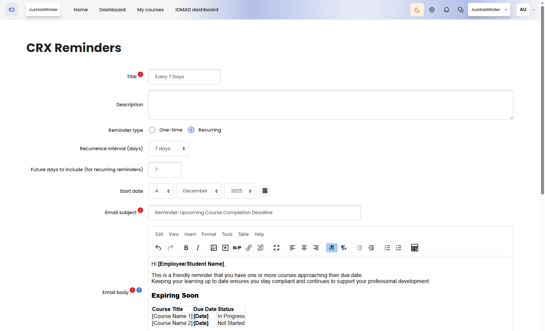Viewport: 545px width, 331px height.
Task: Click the Bold formatting icon
Action: coord(186,248)
